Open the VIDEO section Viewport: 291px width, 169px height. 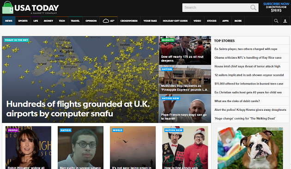click(x=197, y=21)
